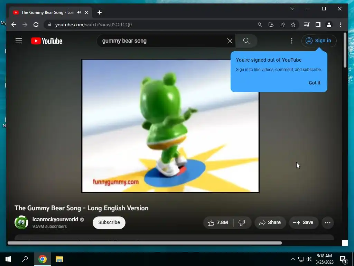
Task: Dismiss popup with Got it
Action: pyautogui.click(x=315, y=83)
